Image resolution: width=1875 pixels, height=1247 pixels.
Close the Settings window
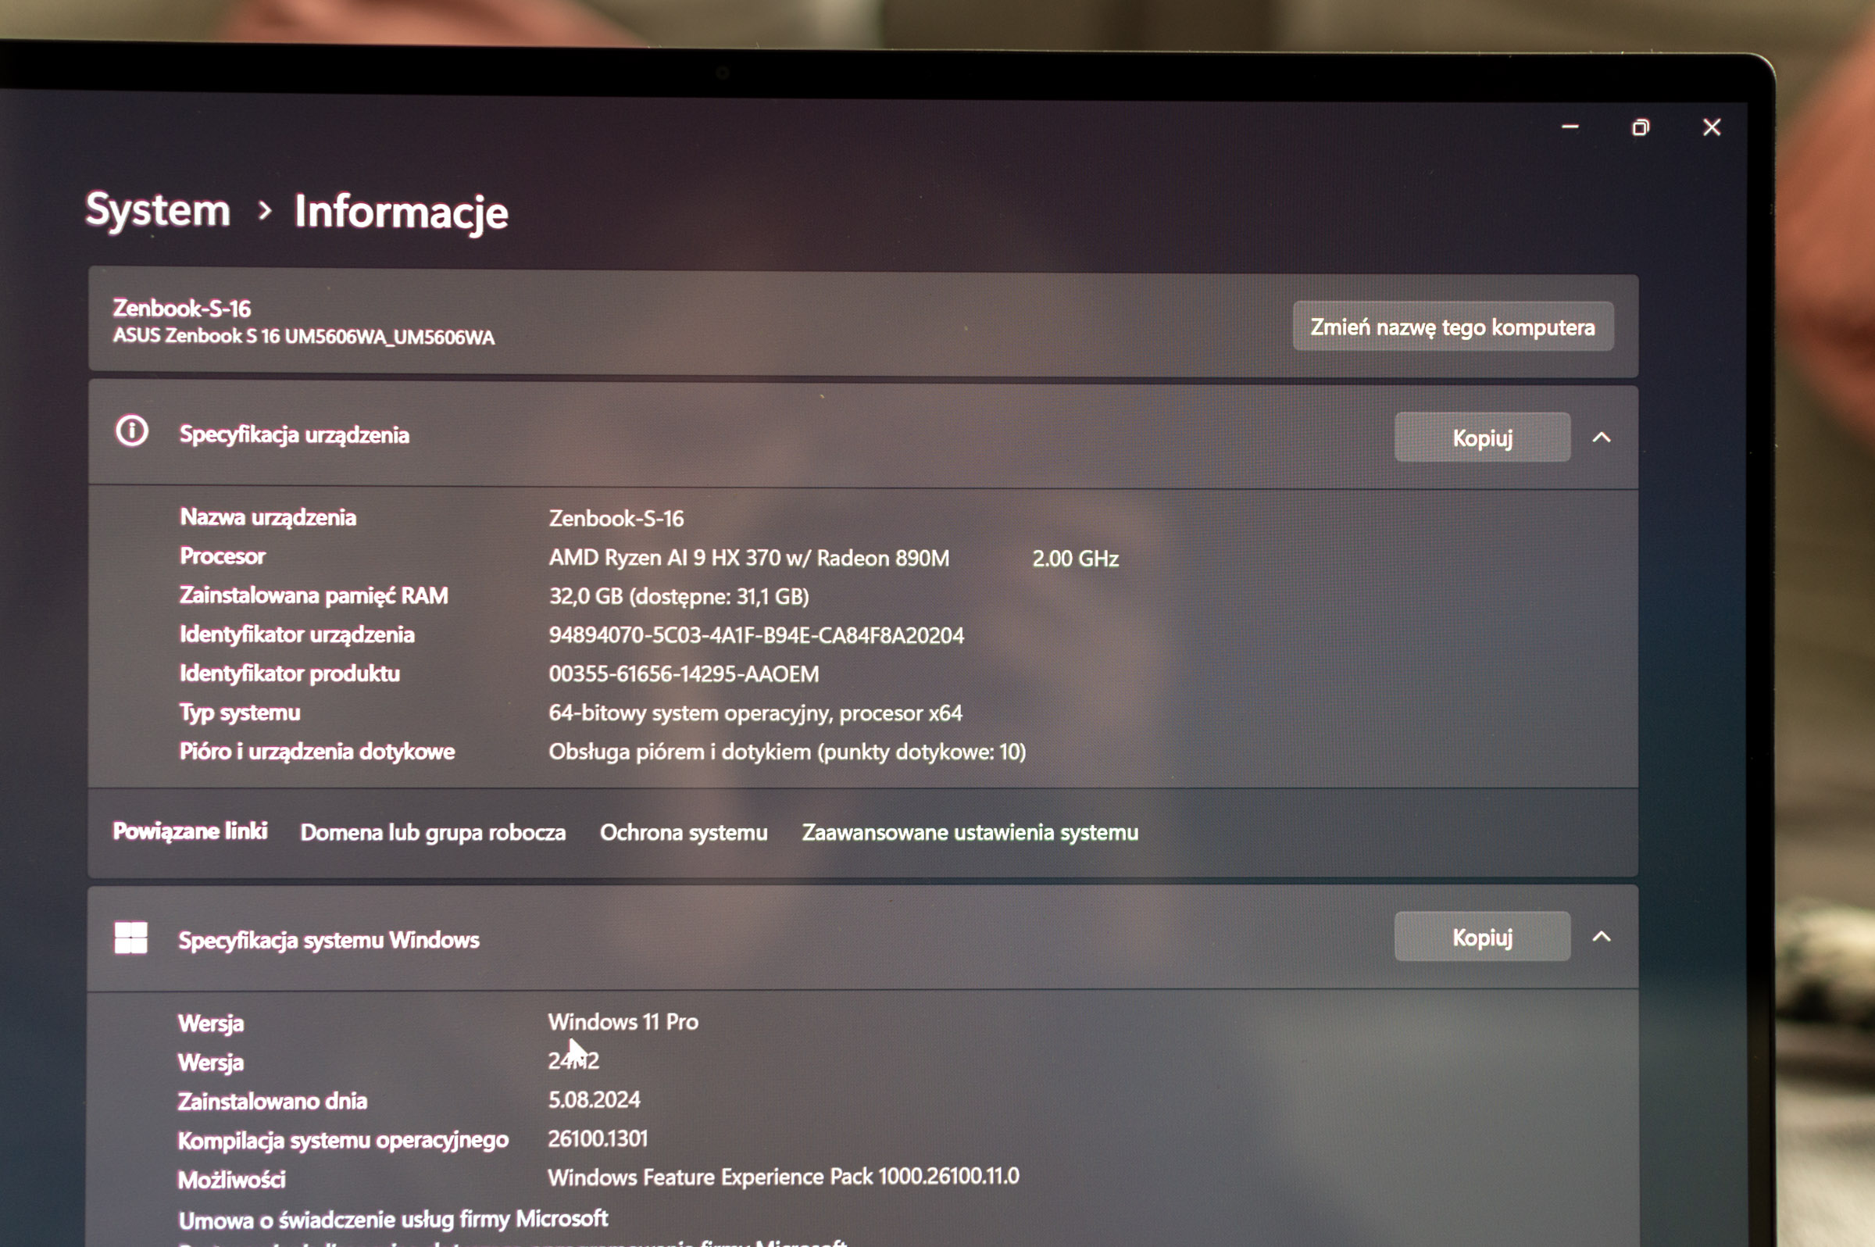[x=1712, y=127]
